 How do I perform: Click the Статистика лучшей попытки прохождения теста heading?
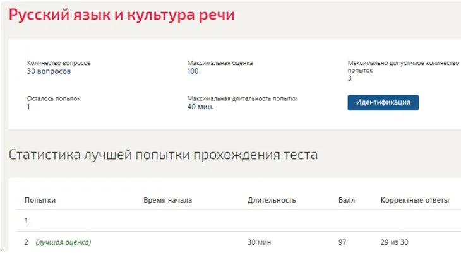pos(163,155)
